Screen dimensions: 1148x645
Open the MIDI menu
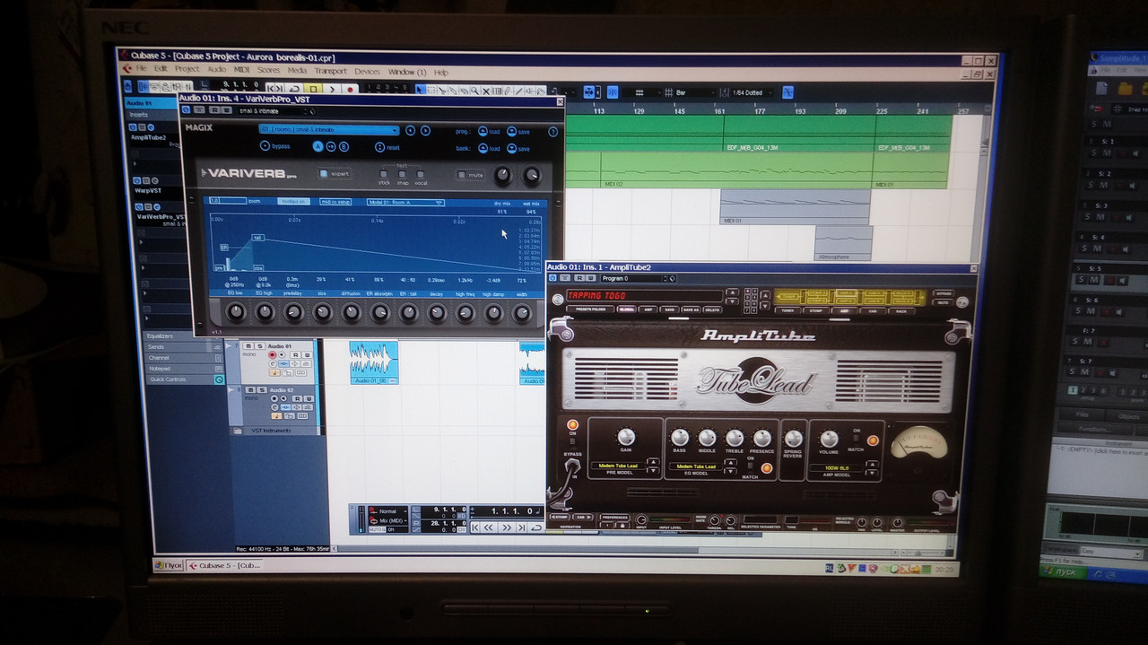242,70
